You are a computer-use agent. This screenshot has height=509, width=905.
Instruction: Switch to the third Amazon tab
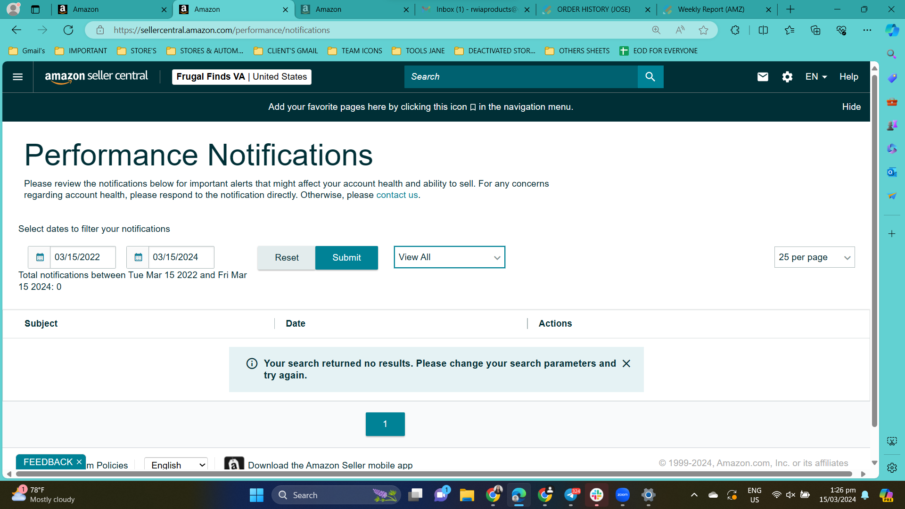355,9
